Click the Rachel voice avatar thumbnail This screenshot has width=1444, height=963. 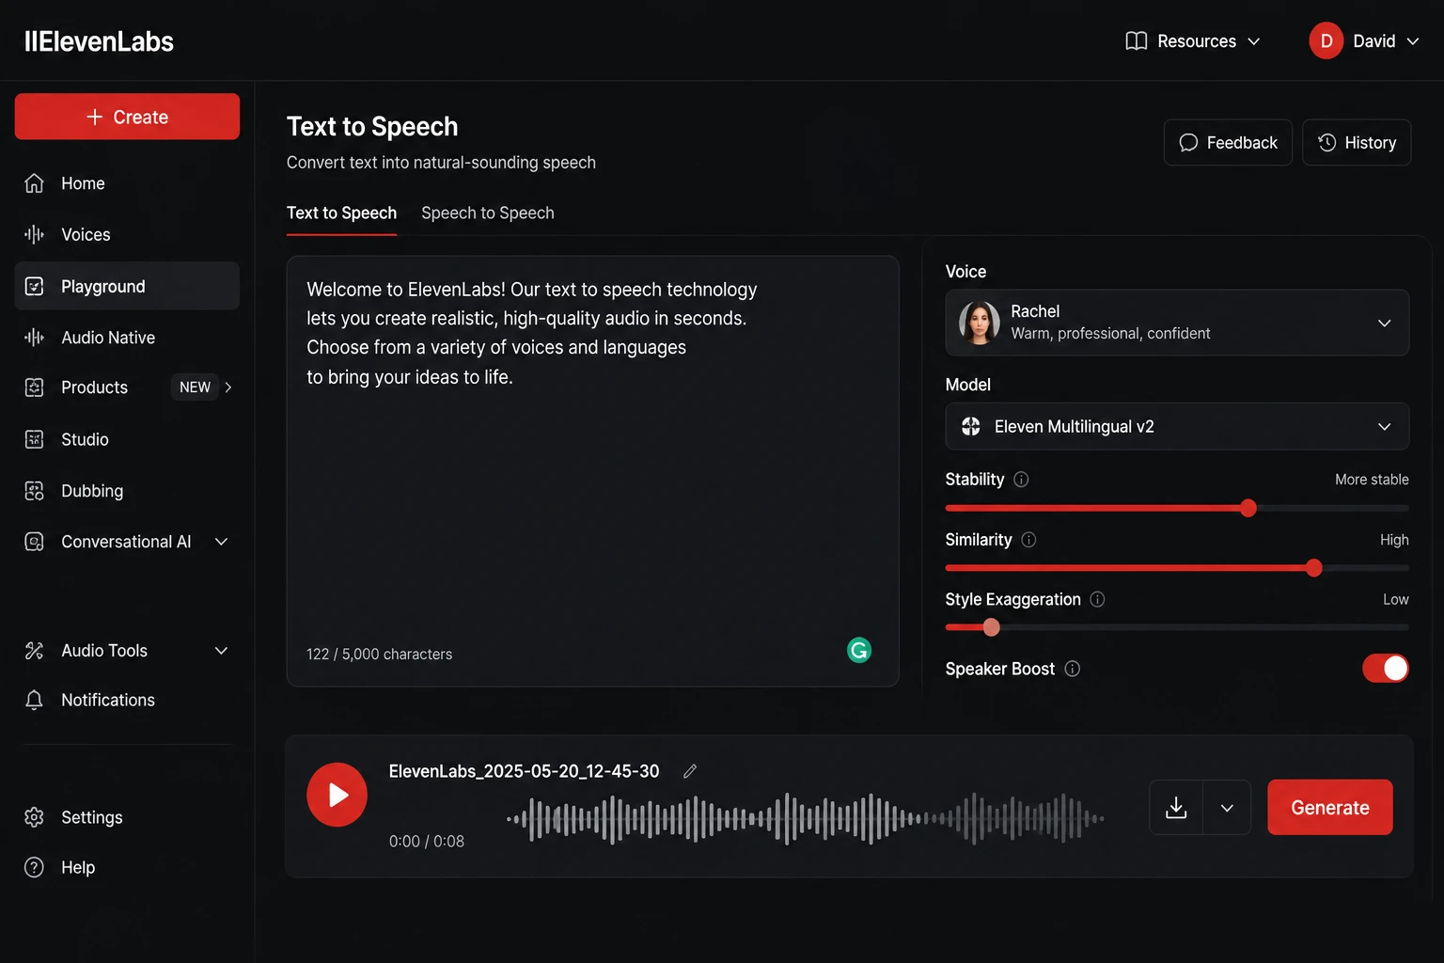click(x=980, y=323)
